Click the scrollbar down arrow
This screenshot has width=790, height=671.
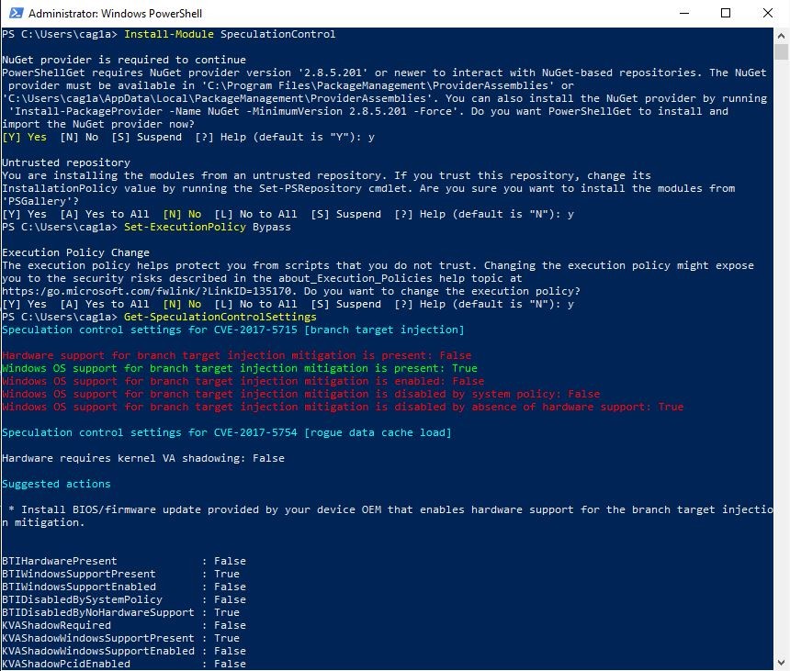point(781,663)
